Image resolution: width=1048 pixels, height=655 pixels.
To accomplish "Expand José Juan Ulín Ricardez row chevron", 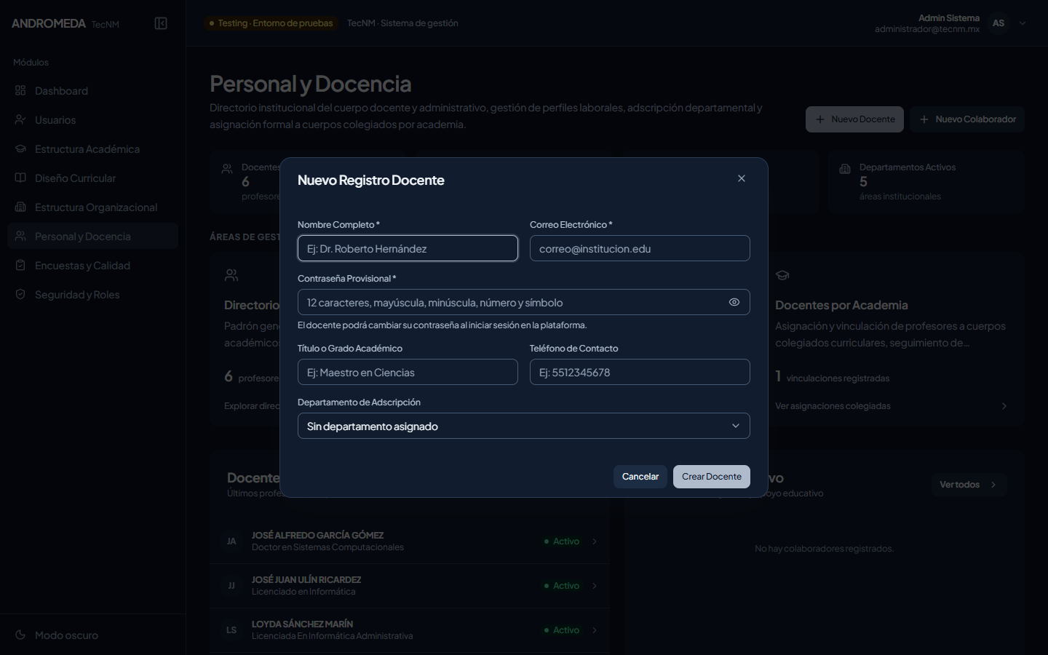I will 595,586.
